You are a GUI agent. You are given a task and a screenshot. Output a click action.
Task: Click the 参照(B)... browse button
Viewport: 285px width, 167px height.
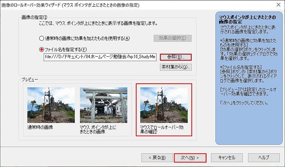[176, 57]
